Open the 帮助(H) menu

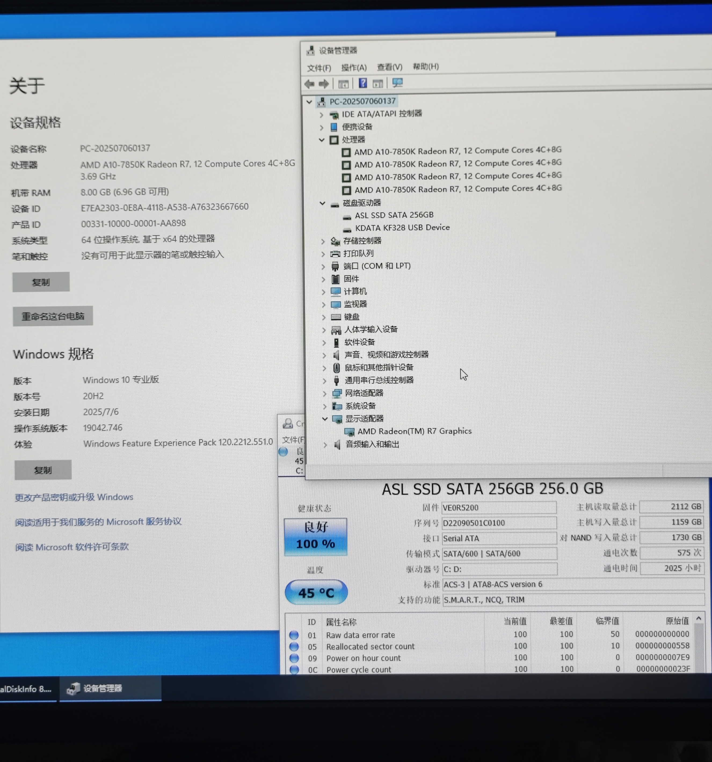[426, 66]
